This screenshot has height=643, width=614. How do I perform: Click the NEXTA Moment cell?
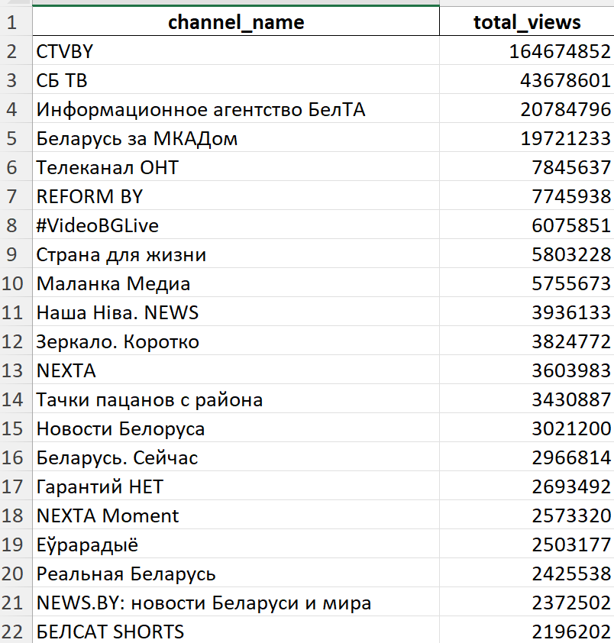tap(235, 515)
